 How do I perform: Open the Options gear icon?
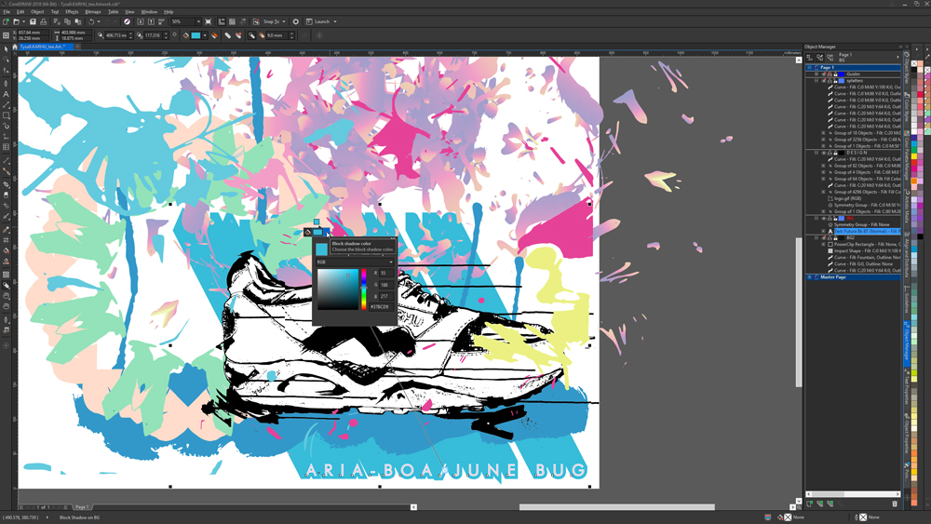[296, 21]
